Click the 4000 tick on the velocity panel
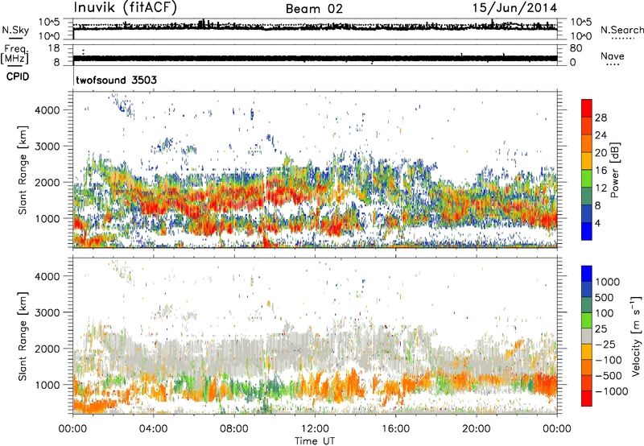 (47, 276)
